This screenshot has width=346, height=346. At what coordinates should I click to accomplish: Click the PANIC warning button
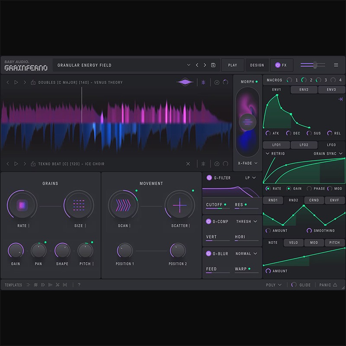pos(328,285)
